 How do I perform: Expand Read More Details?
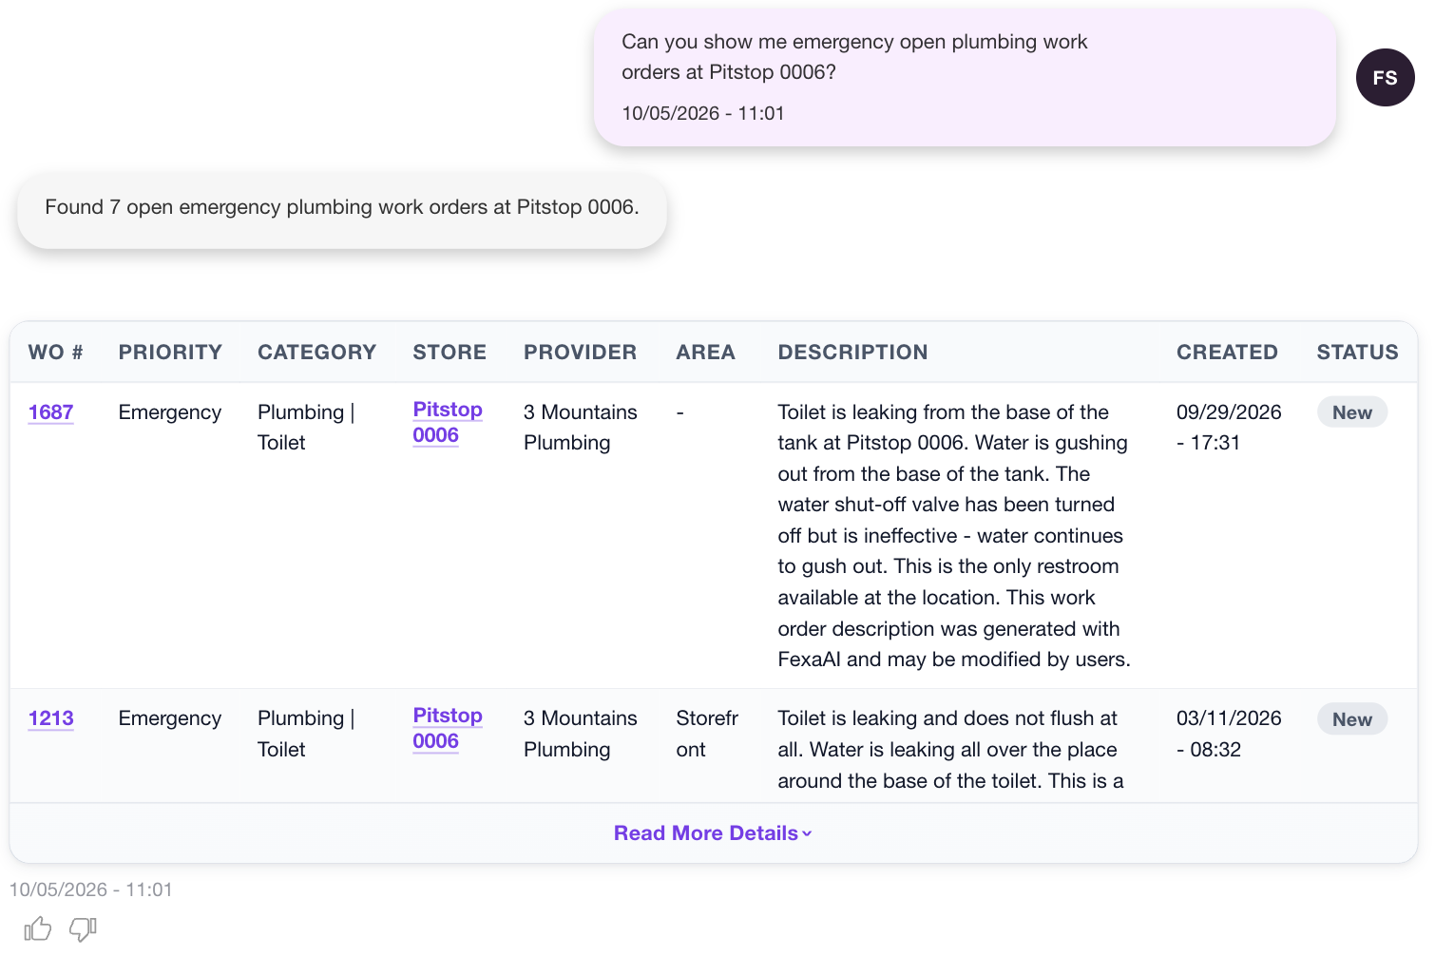[x=713, y=833]
